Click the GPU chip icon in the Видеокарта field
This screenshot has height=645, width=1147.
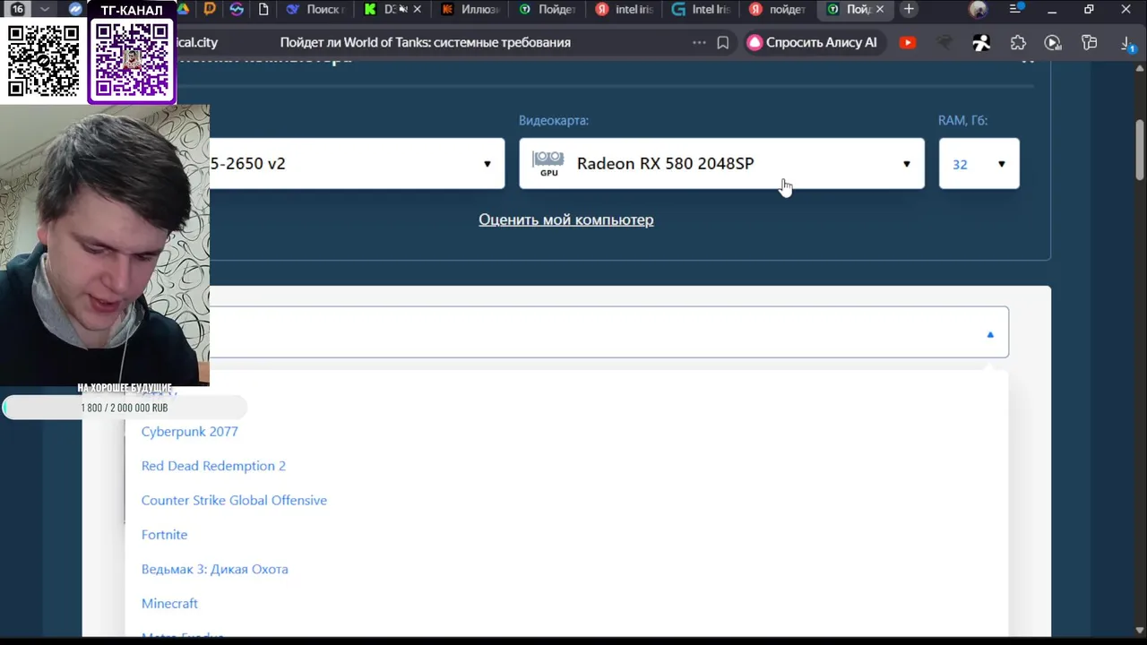(x=548, y=163)
